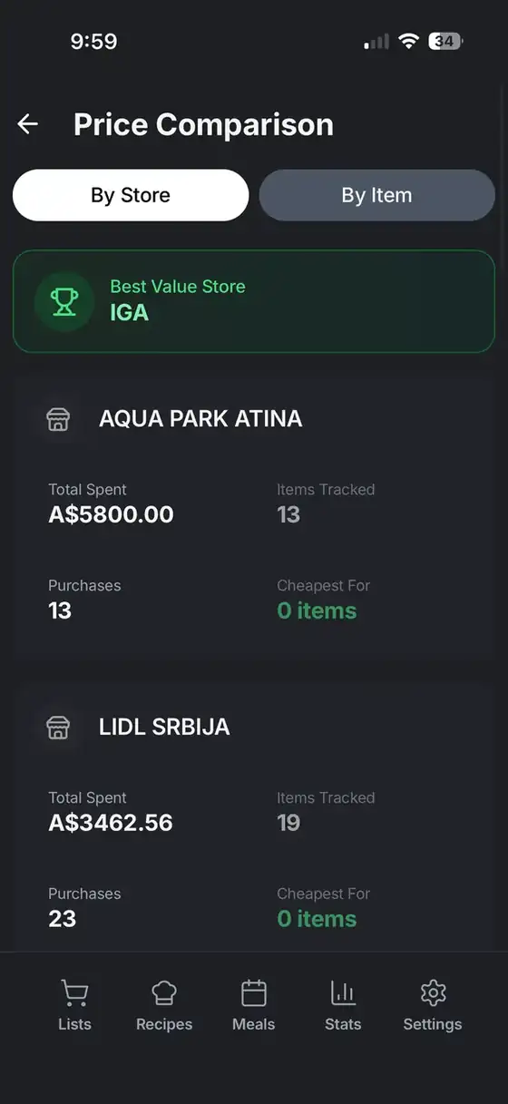Open Lists via the cart icon
Screen dimensions: 508x1104
(74, 993)
